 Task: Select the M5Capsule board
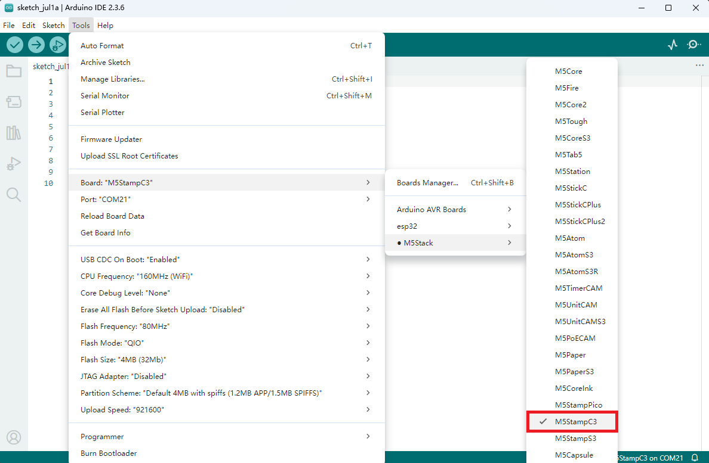[572, 455]
